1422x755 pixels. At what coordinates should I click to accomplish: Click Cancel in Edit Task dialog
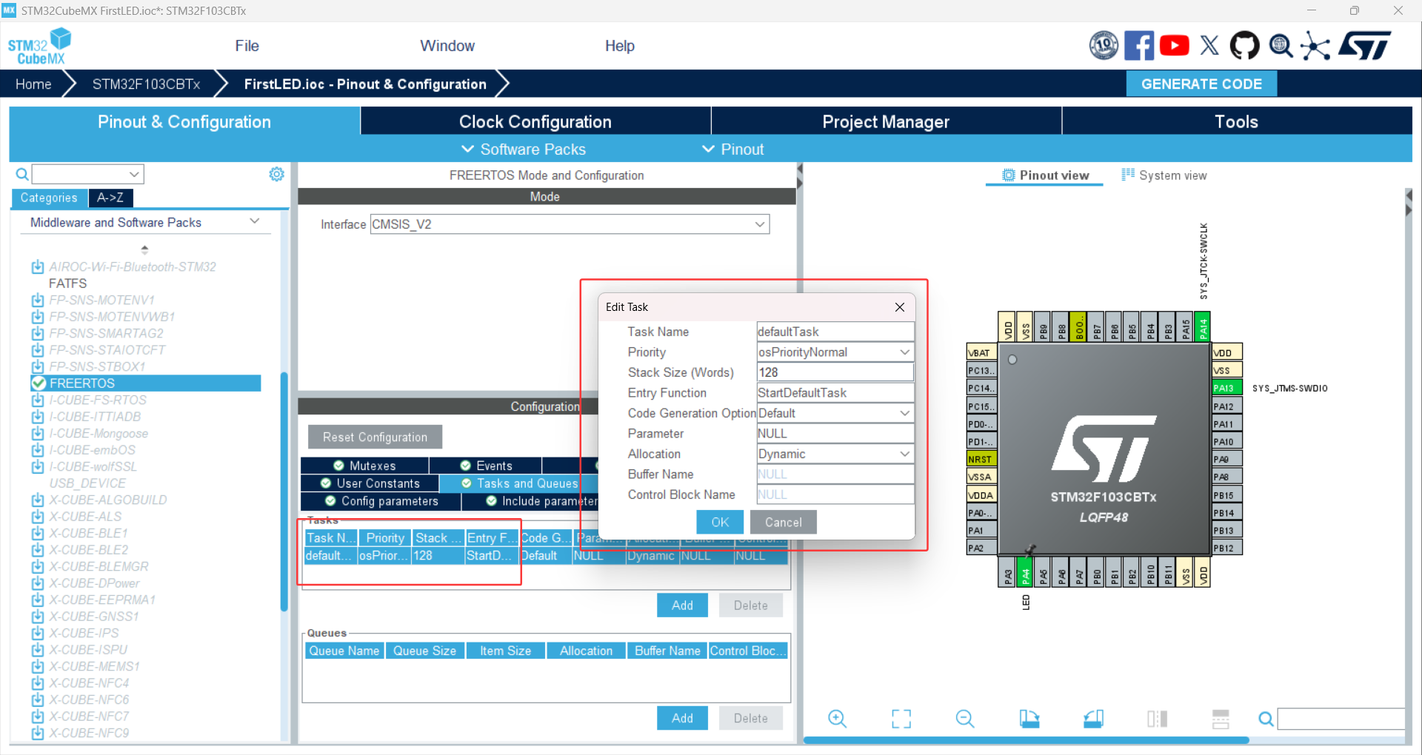pyautogui.click(x=783, y=523)
